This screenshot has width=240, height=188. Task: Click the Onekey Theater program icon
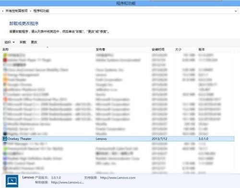point(5,139)
